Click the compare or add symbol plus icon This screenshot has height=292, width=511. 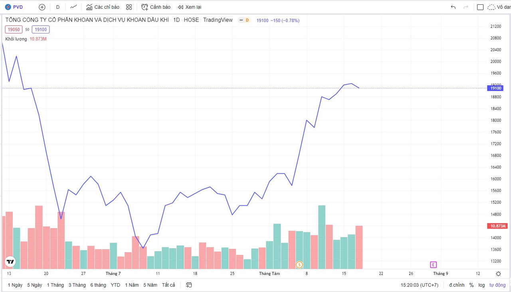pos(42,7)
